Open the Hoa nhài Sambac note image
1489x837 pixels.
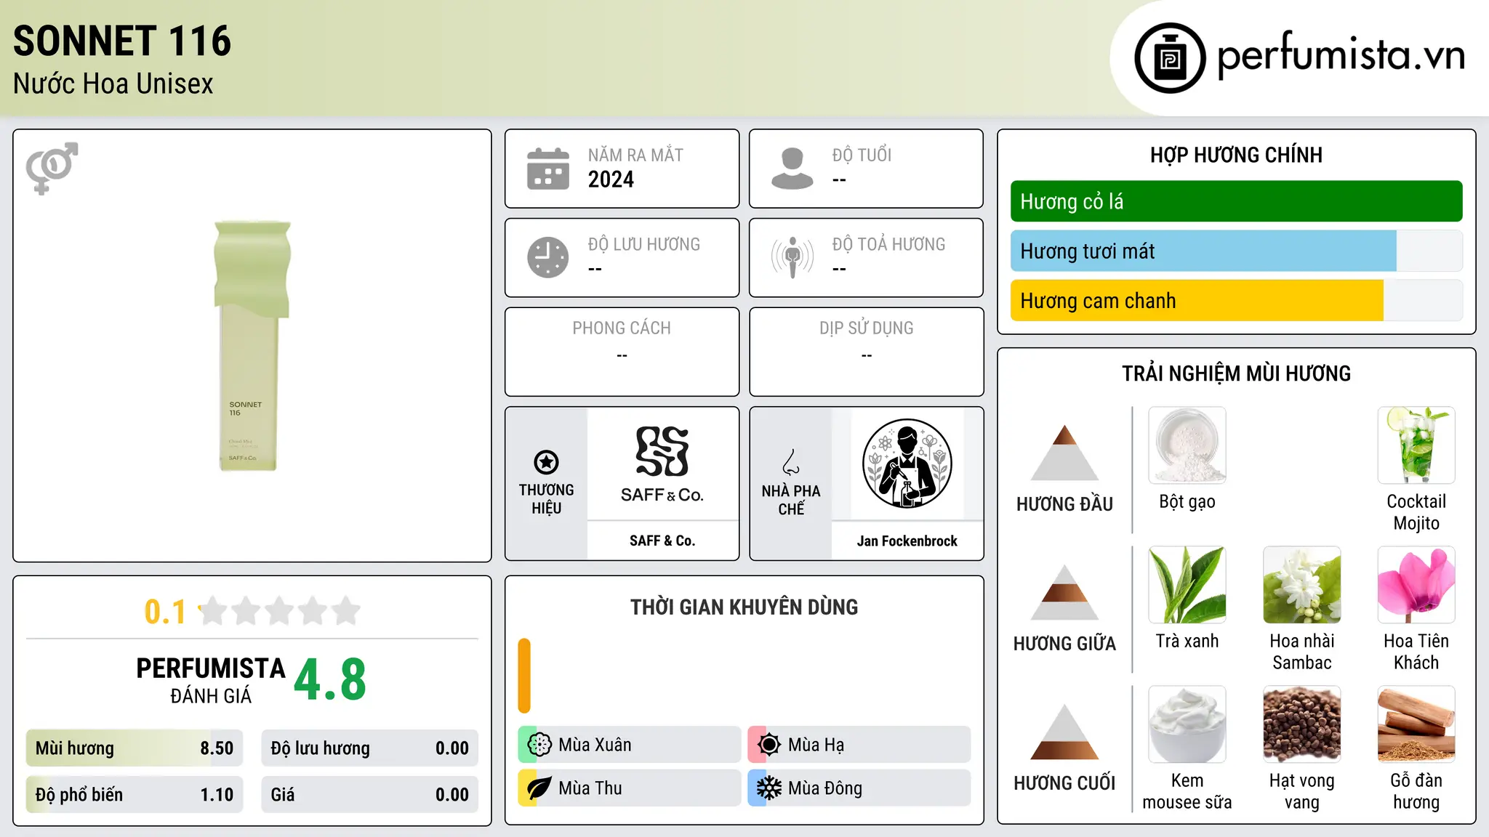[x=1302, y=585]
